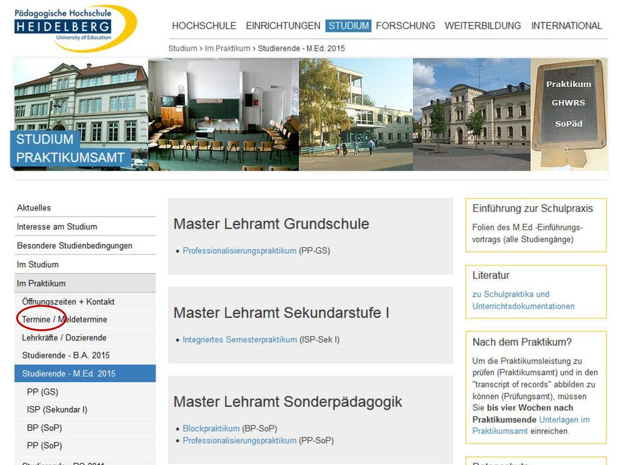Open Studierende - B.A. 2015 page
Image resolution: width=620 pixels, height=465 pixels.
[85, 355]
